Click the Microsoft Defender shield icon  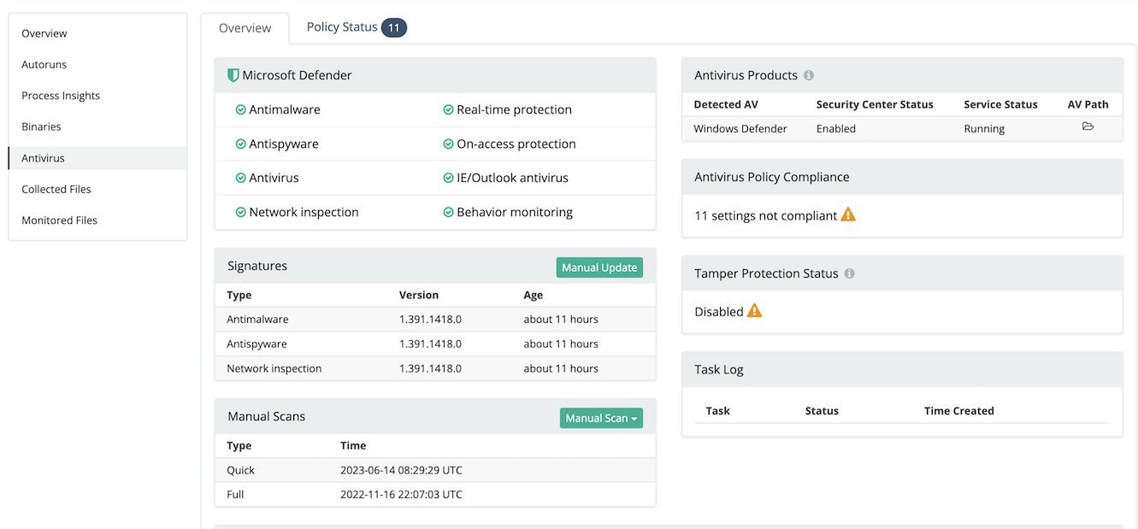pyautogui.click(x=233, y=75)
